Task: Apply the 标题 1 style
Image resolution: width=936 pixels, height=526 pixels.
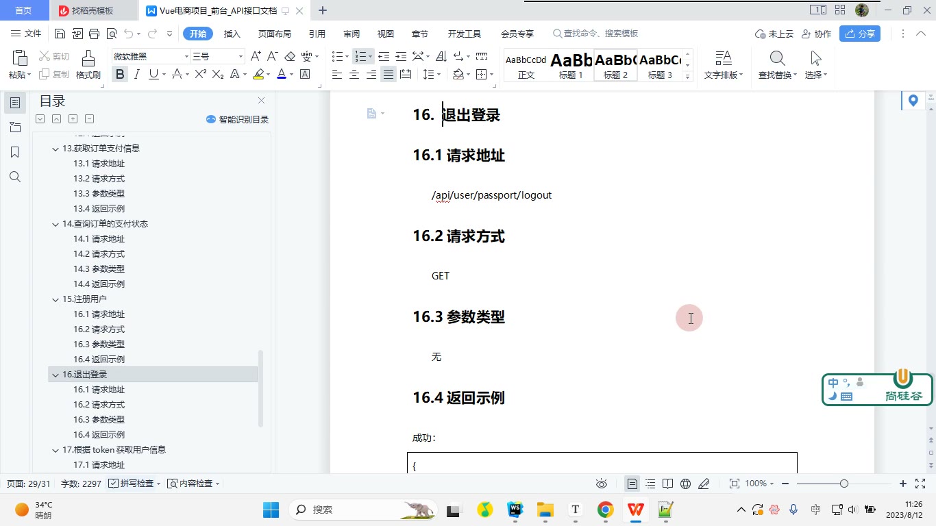Action: 571,66
